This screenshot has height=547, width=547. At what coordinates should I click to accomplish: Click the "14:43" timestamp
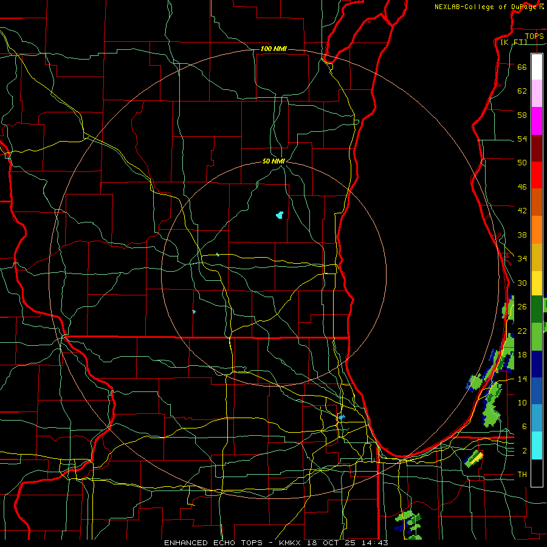click(374, 543)
